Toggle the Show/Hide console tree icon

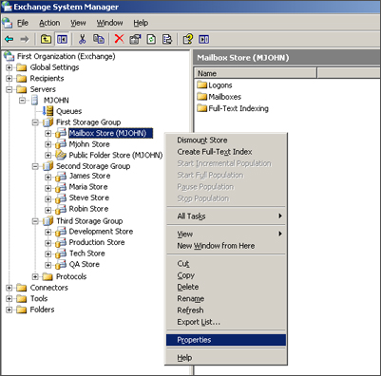pos(62,39)
